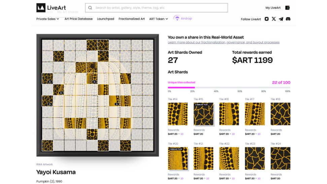327x184 pixels.
Task: Select the Tile #18 thumbnail
Action: click(280, 114)
